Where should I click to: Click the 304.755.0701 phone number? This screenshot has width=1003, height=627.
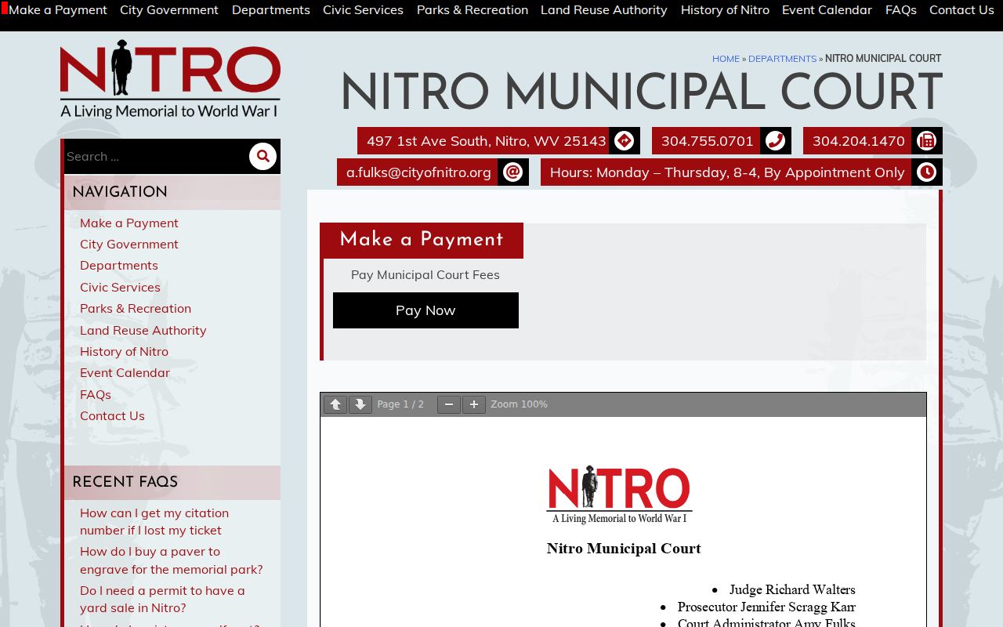[708, 141]
